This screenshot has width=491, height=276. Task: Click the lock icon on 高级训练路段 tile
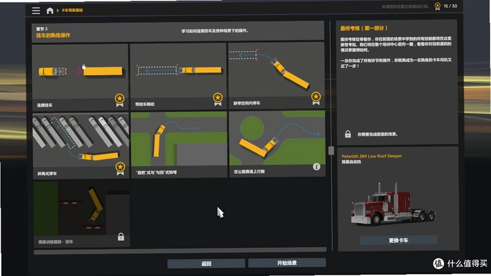(x=121, y=237)
